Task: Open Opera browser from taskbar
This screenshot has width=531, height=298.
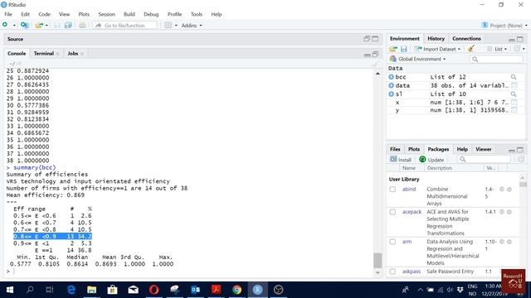Action: pos(153,290)
